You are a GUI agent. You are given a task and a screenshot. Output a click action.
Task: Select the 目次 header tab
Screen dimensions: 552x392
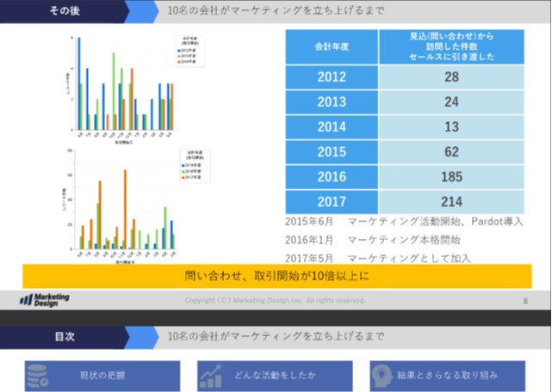pyautogui.click(x=65, y=336)
